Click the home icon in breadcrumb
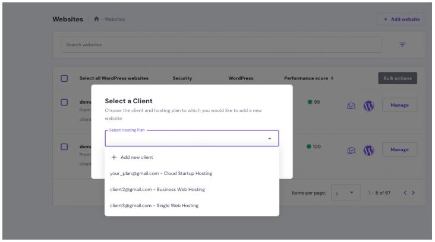Image resolution: width=435 pixels, height=242 pixels. (x=96, y=20)
